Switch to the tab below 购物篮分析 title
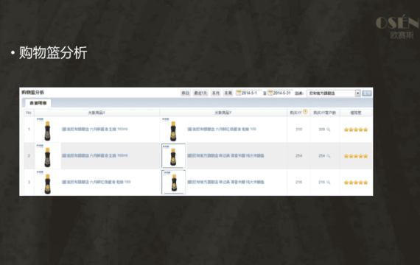 (x=38, y=103)
